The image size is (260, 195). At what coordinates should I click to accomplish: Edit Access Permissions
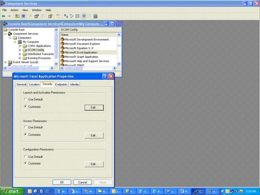coord(94,135)
